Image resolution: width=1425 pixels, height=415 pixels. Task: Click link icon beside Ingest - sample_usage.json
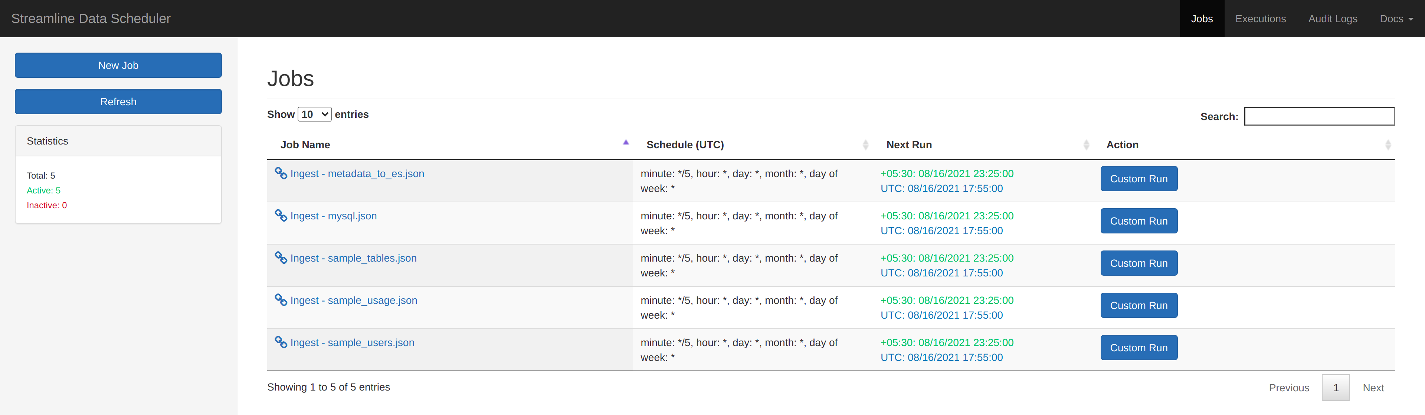(281, 300)
